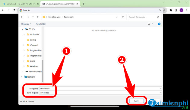Go up one folder level in Save As
This screenshot has width=190, height=110.
[38, 17]
